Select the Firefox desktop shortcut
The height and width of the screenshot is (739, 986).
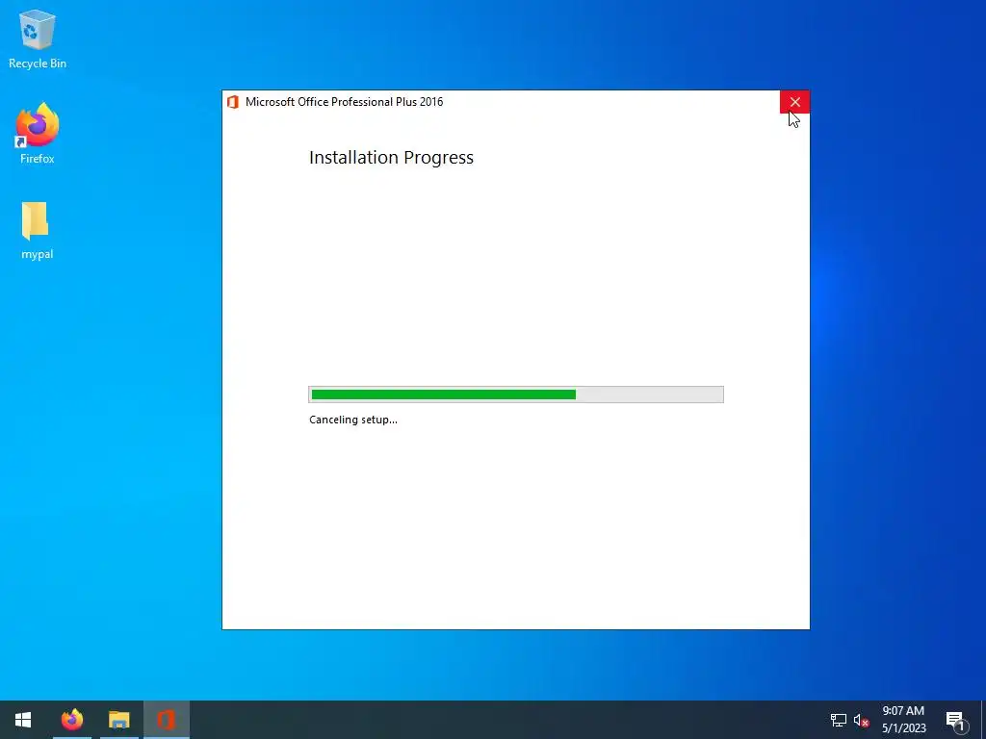(38, 133)
